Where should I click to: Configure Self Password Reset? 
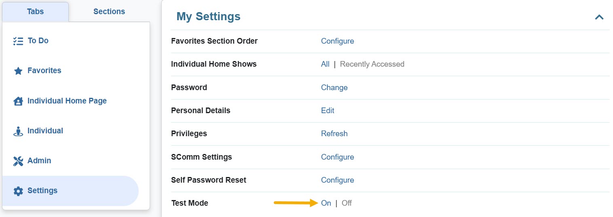point(337,180)
